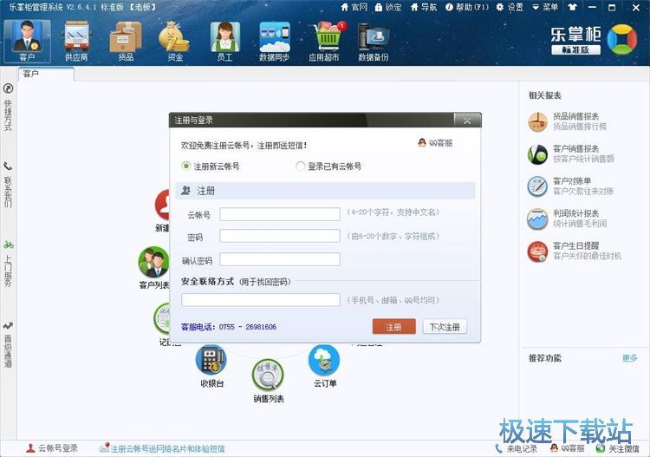This screenshot has width=650, height=457.
Task: Open the 客户列表 customer list icon
Action: pos(153,268)
